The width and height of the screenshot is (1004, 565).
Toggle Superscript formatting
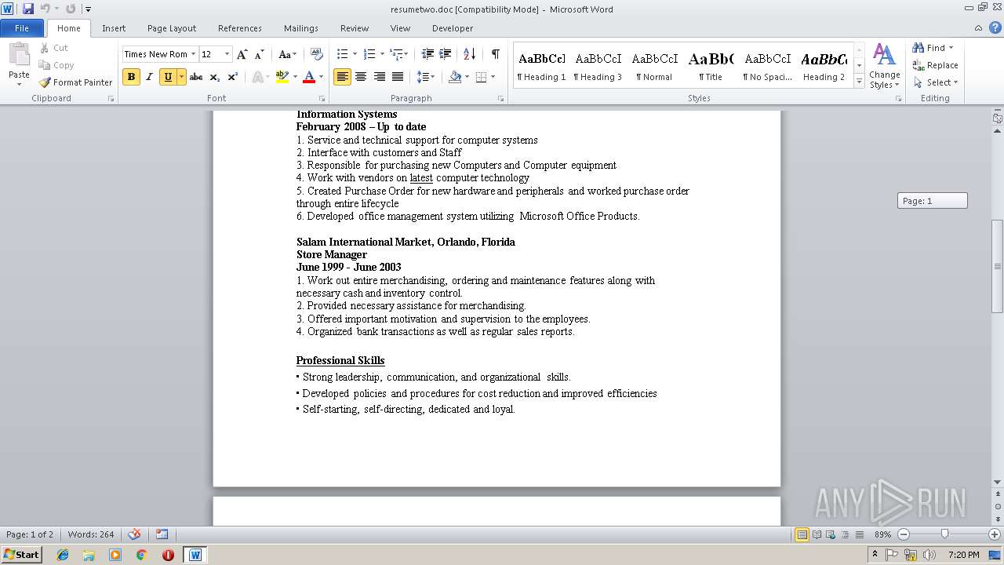tap(232, 77)
